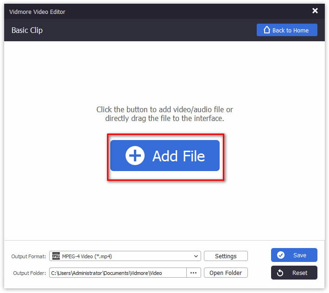Click the Output Format label text

(x=29, y=256)
